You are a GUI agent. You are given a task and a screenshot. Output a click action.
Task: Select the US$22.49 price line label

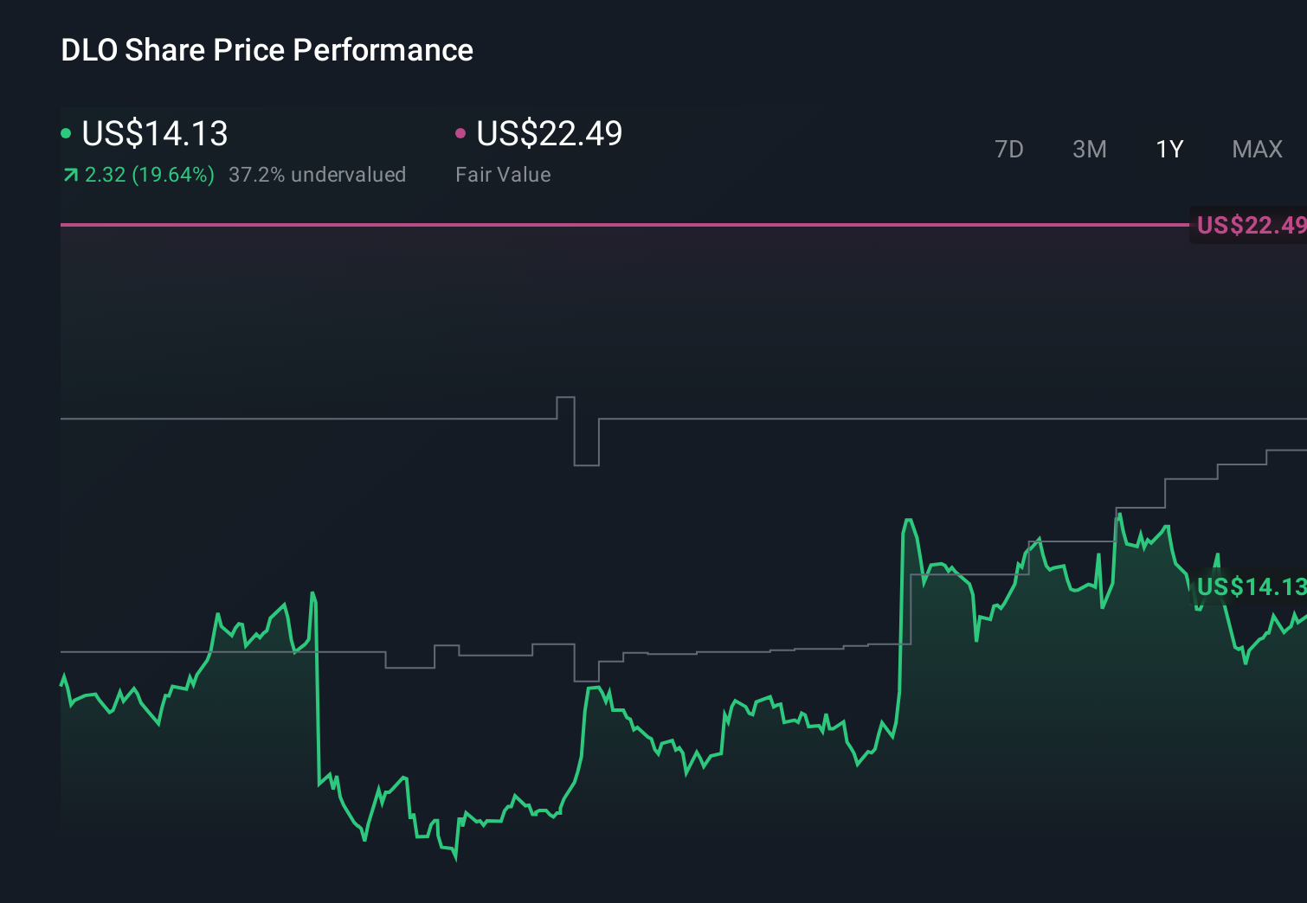(x=1249, y=226)
